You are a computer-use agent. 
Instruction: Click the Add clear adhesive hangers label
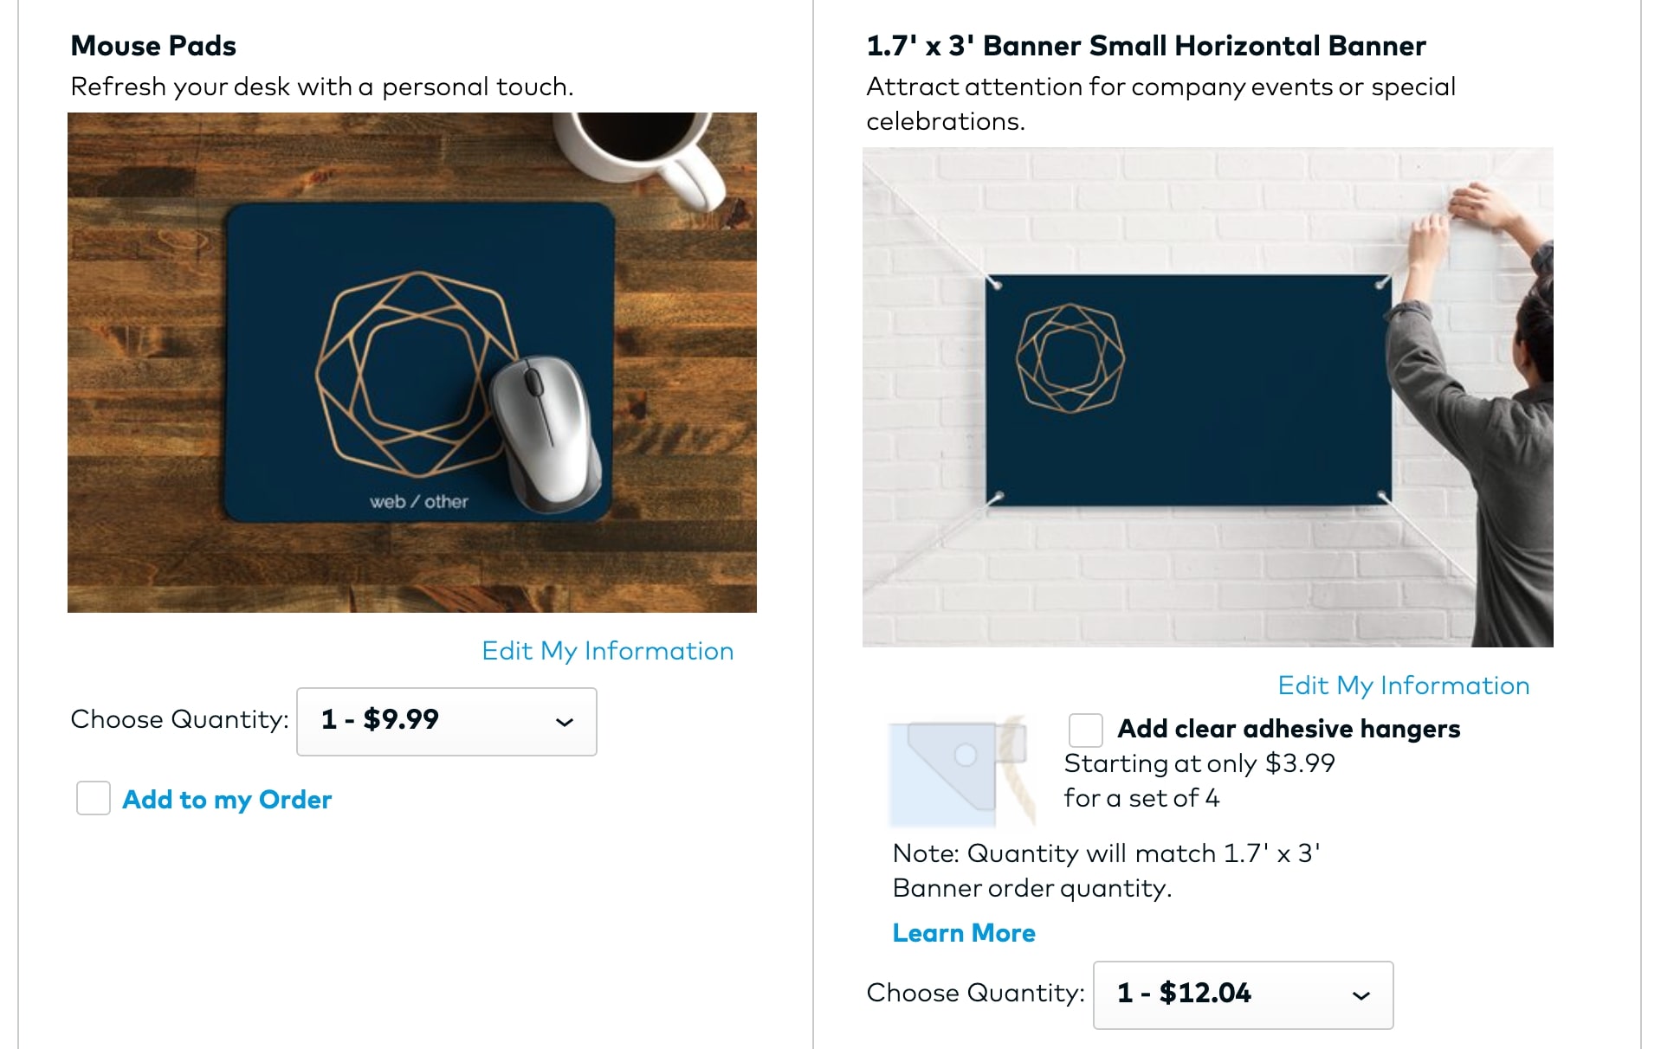(1289, 729)
